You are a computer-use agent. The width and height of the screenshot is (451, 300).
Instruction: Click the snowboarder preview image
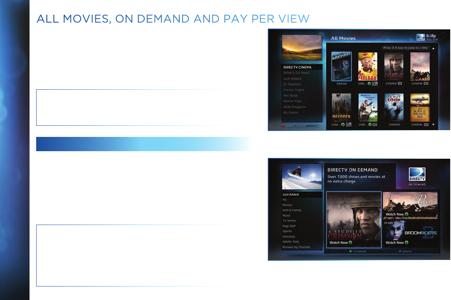pyautogui.click(x=302, y=177)
